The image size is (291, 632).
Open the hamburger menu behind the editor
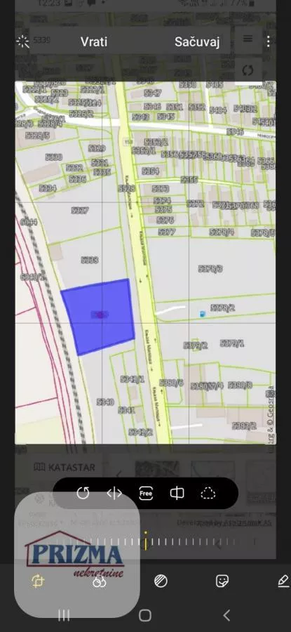[248, 39]
